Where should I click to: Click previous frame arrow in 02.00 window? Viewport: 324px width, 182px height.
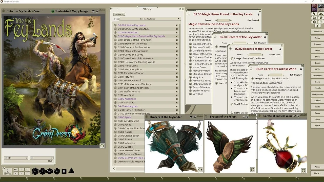tap(216, 20)
